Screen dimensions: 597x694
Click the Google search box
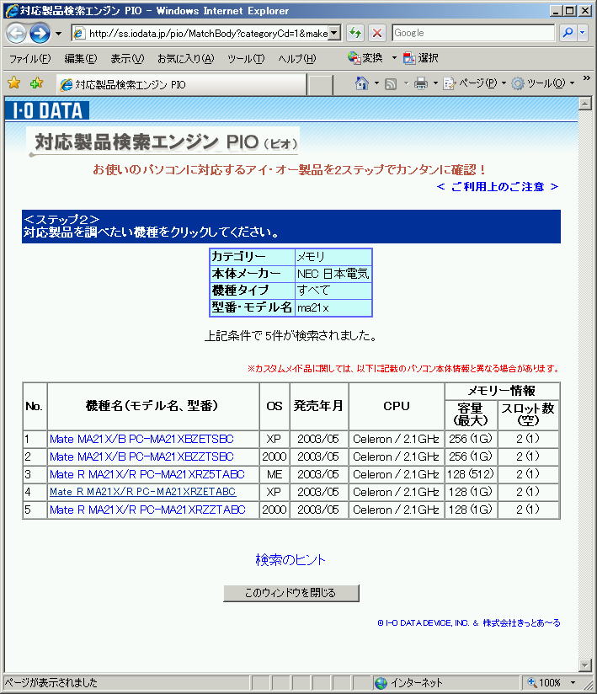pos(473,33)
